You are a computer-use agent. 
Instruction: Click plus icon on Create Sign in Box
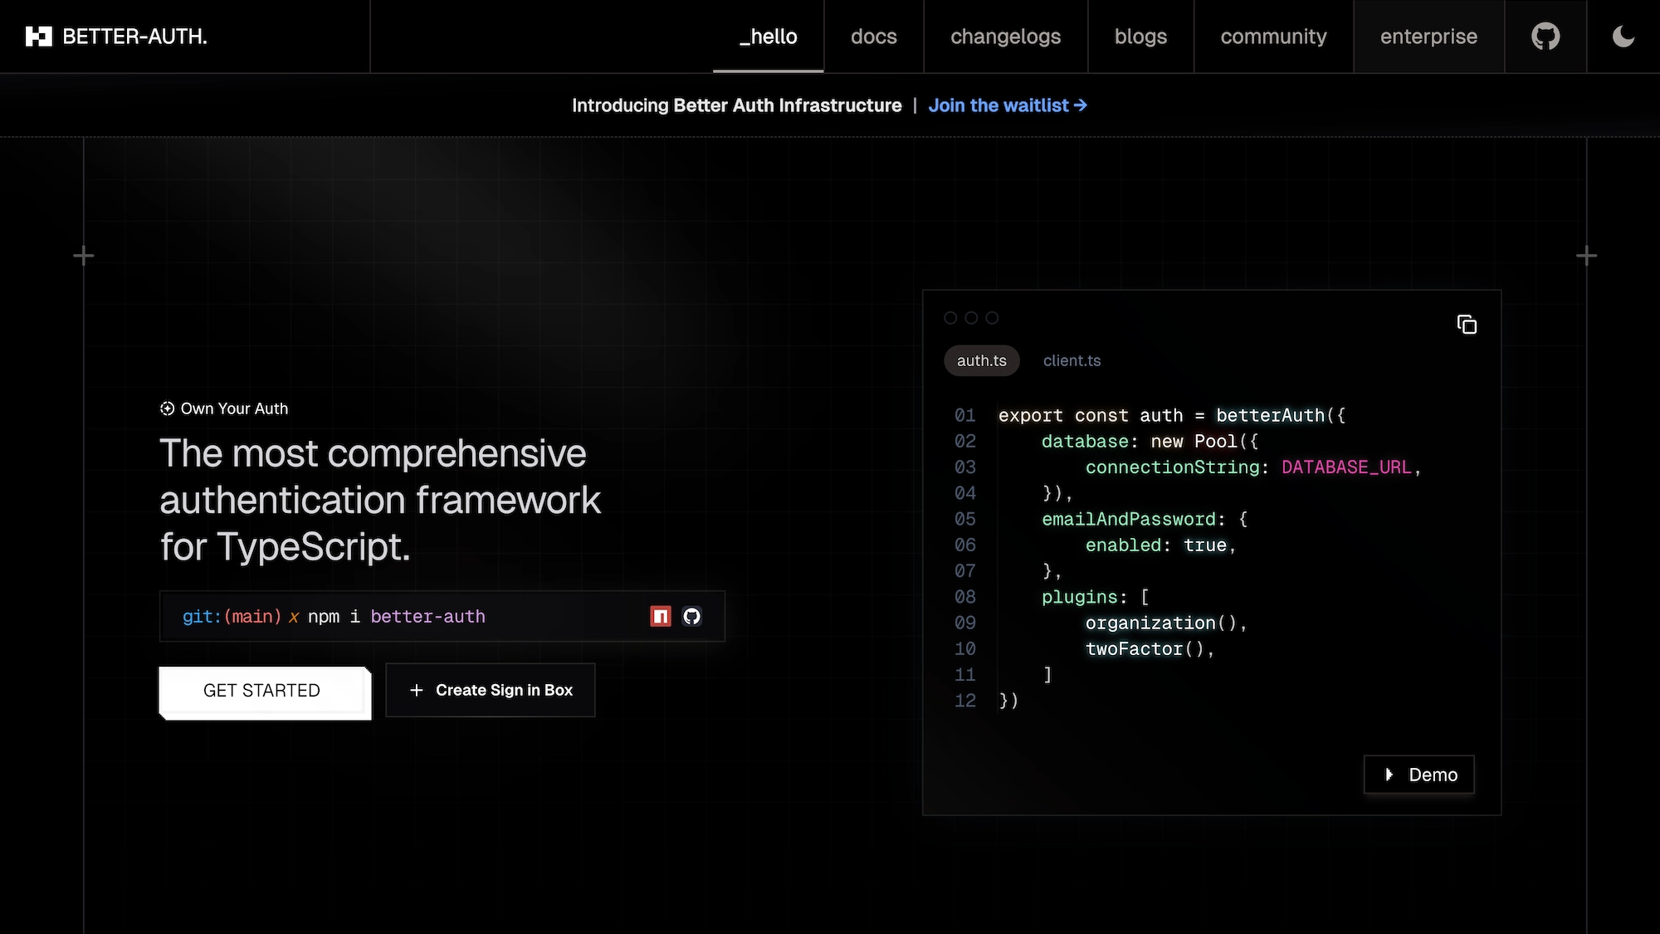pos(417,690)
